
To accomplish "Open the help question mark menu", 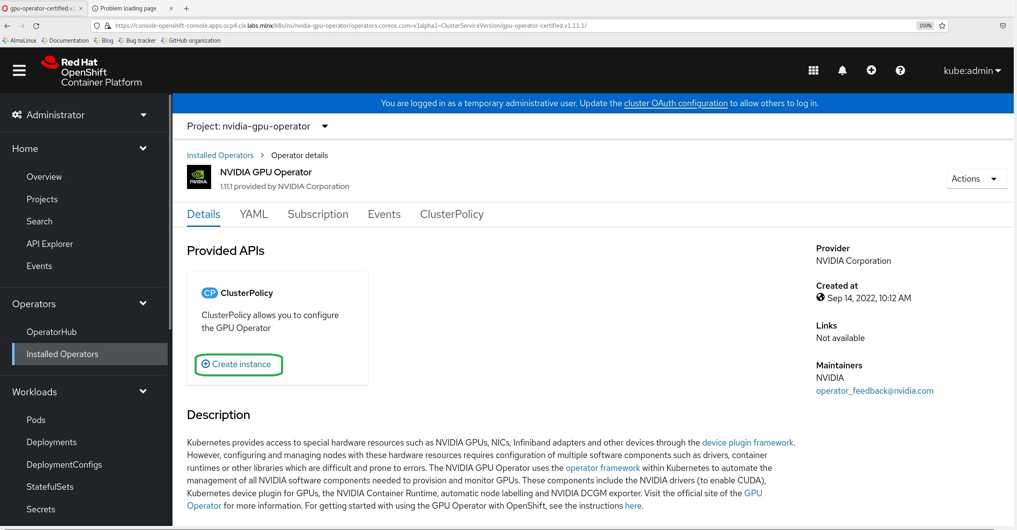I will pyautogui.click(x=900, y=70).
